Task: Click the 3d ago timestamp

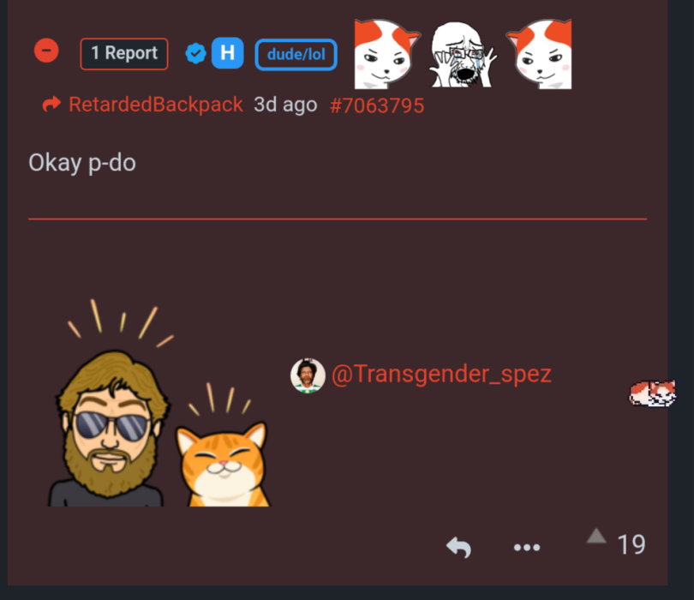Action: point(285,105)
